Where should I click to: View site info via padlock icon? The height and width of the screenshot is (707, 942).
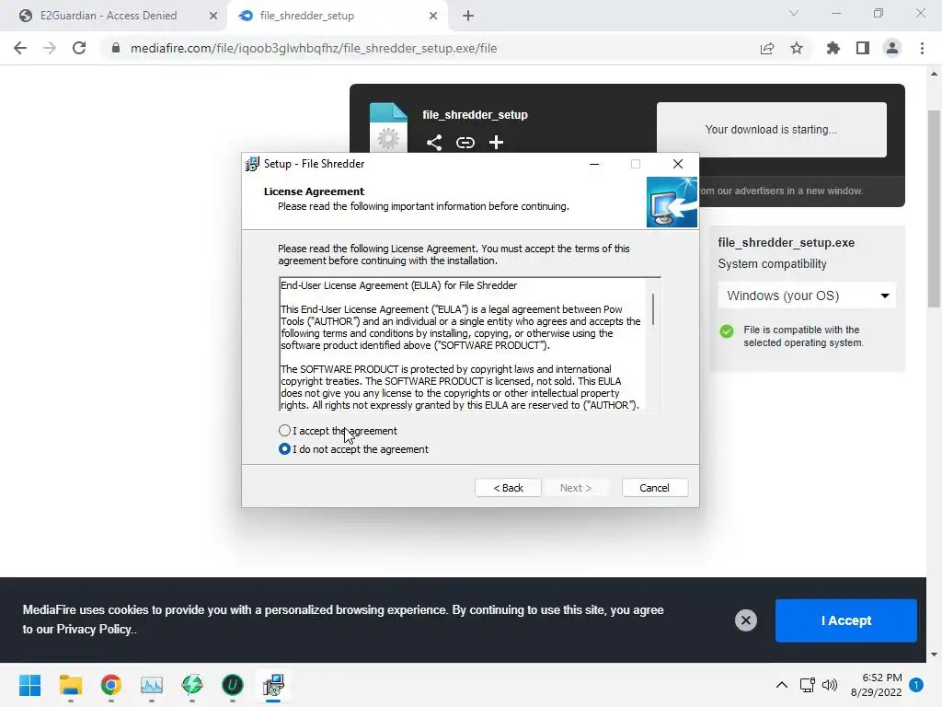click(x=116, y=48)
